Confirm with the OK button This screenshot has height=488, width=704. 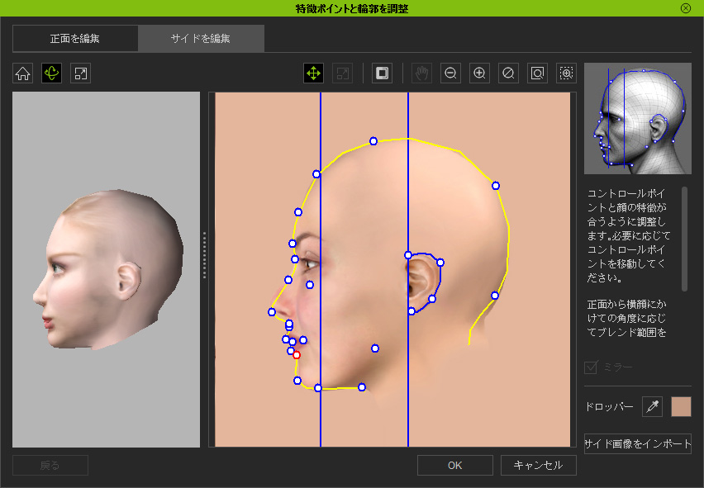point(454,466)
